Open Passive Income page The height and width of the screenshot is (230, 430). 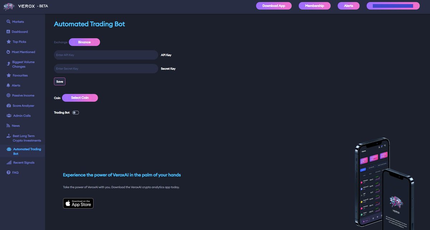point(23,96)
